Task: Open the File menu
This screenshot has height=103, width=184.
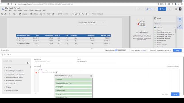Action: (6, 11)
